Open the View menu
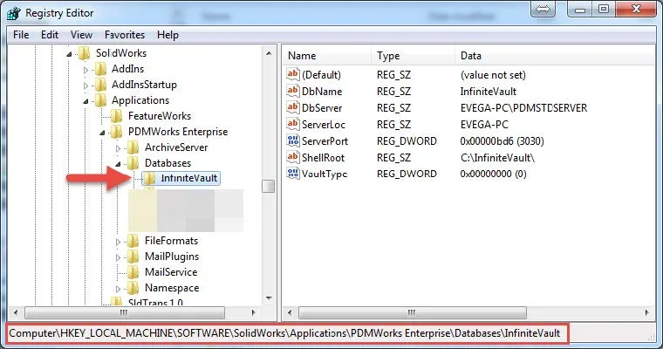 tap(81, 35)
